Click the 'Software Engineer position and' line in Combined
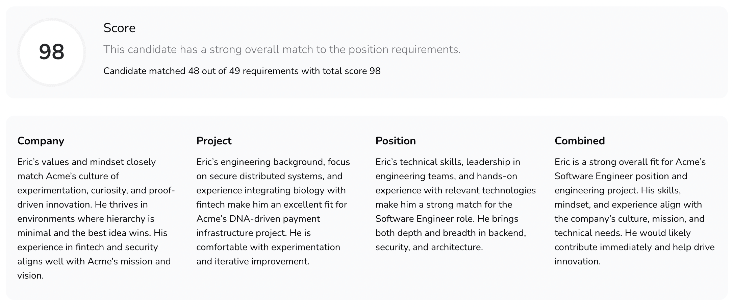 [621, 176]
